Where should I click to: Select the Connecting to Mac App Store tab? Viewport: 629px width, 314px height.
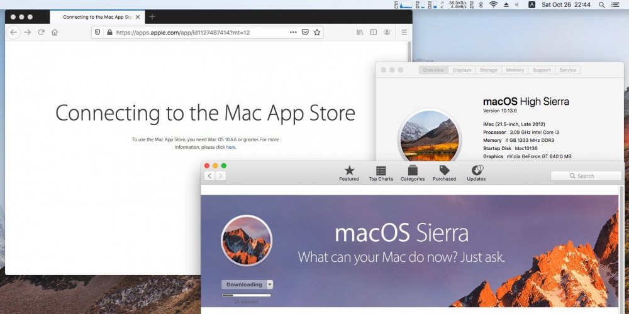click(97, 17)
